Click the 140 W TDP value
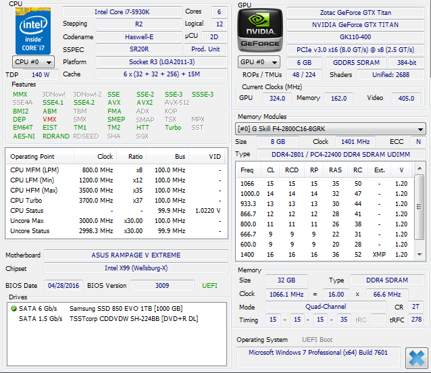The height and width of the screenshot is (373, 431). (41, 74)
